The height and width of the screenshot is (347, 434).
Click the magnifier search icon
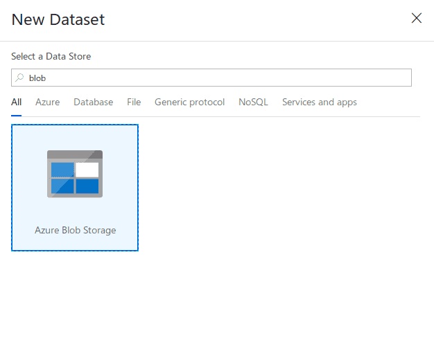click(19, 78)
